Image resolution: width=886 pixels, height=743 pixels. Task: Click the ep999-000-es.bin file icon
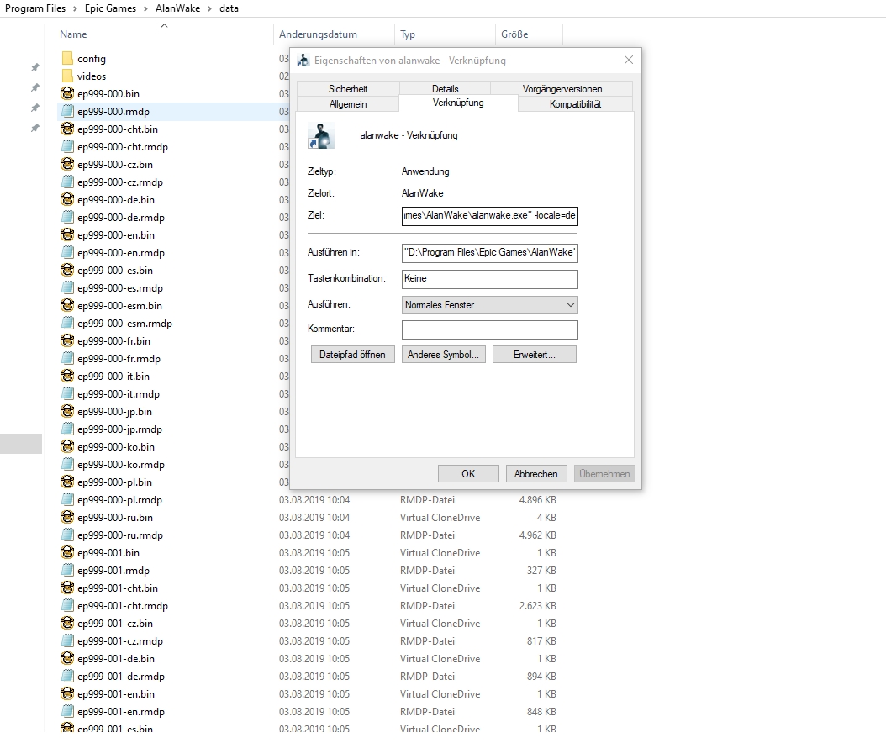click(67, 270)
